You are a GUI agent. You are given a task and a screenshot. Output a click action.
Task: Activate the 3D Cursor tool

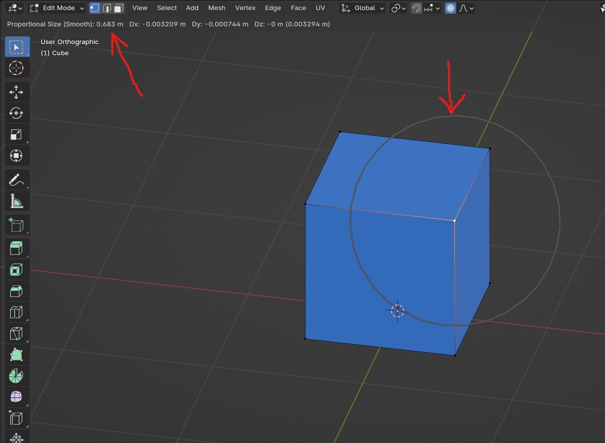17,68
